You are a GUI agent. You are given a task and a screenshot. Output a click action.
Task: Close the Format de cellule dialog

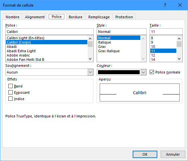pyautogui.click(x=180, y=5)
